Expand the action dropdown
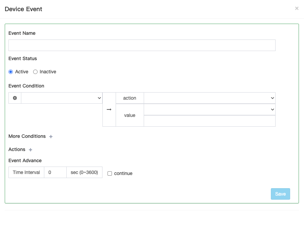 point(209,98)
